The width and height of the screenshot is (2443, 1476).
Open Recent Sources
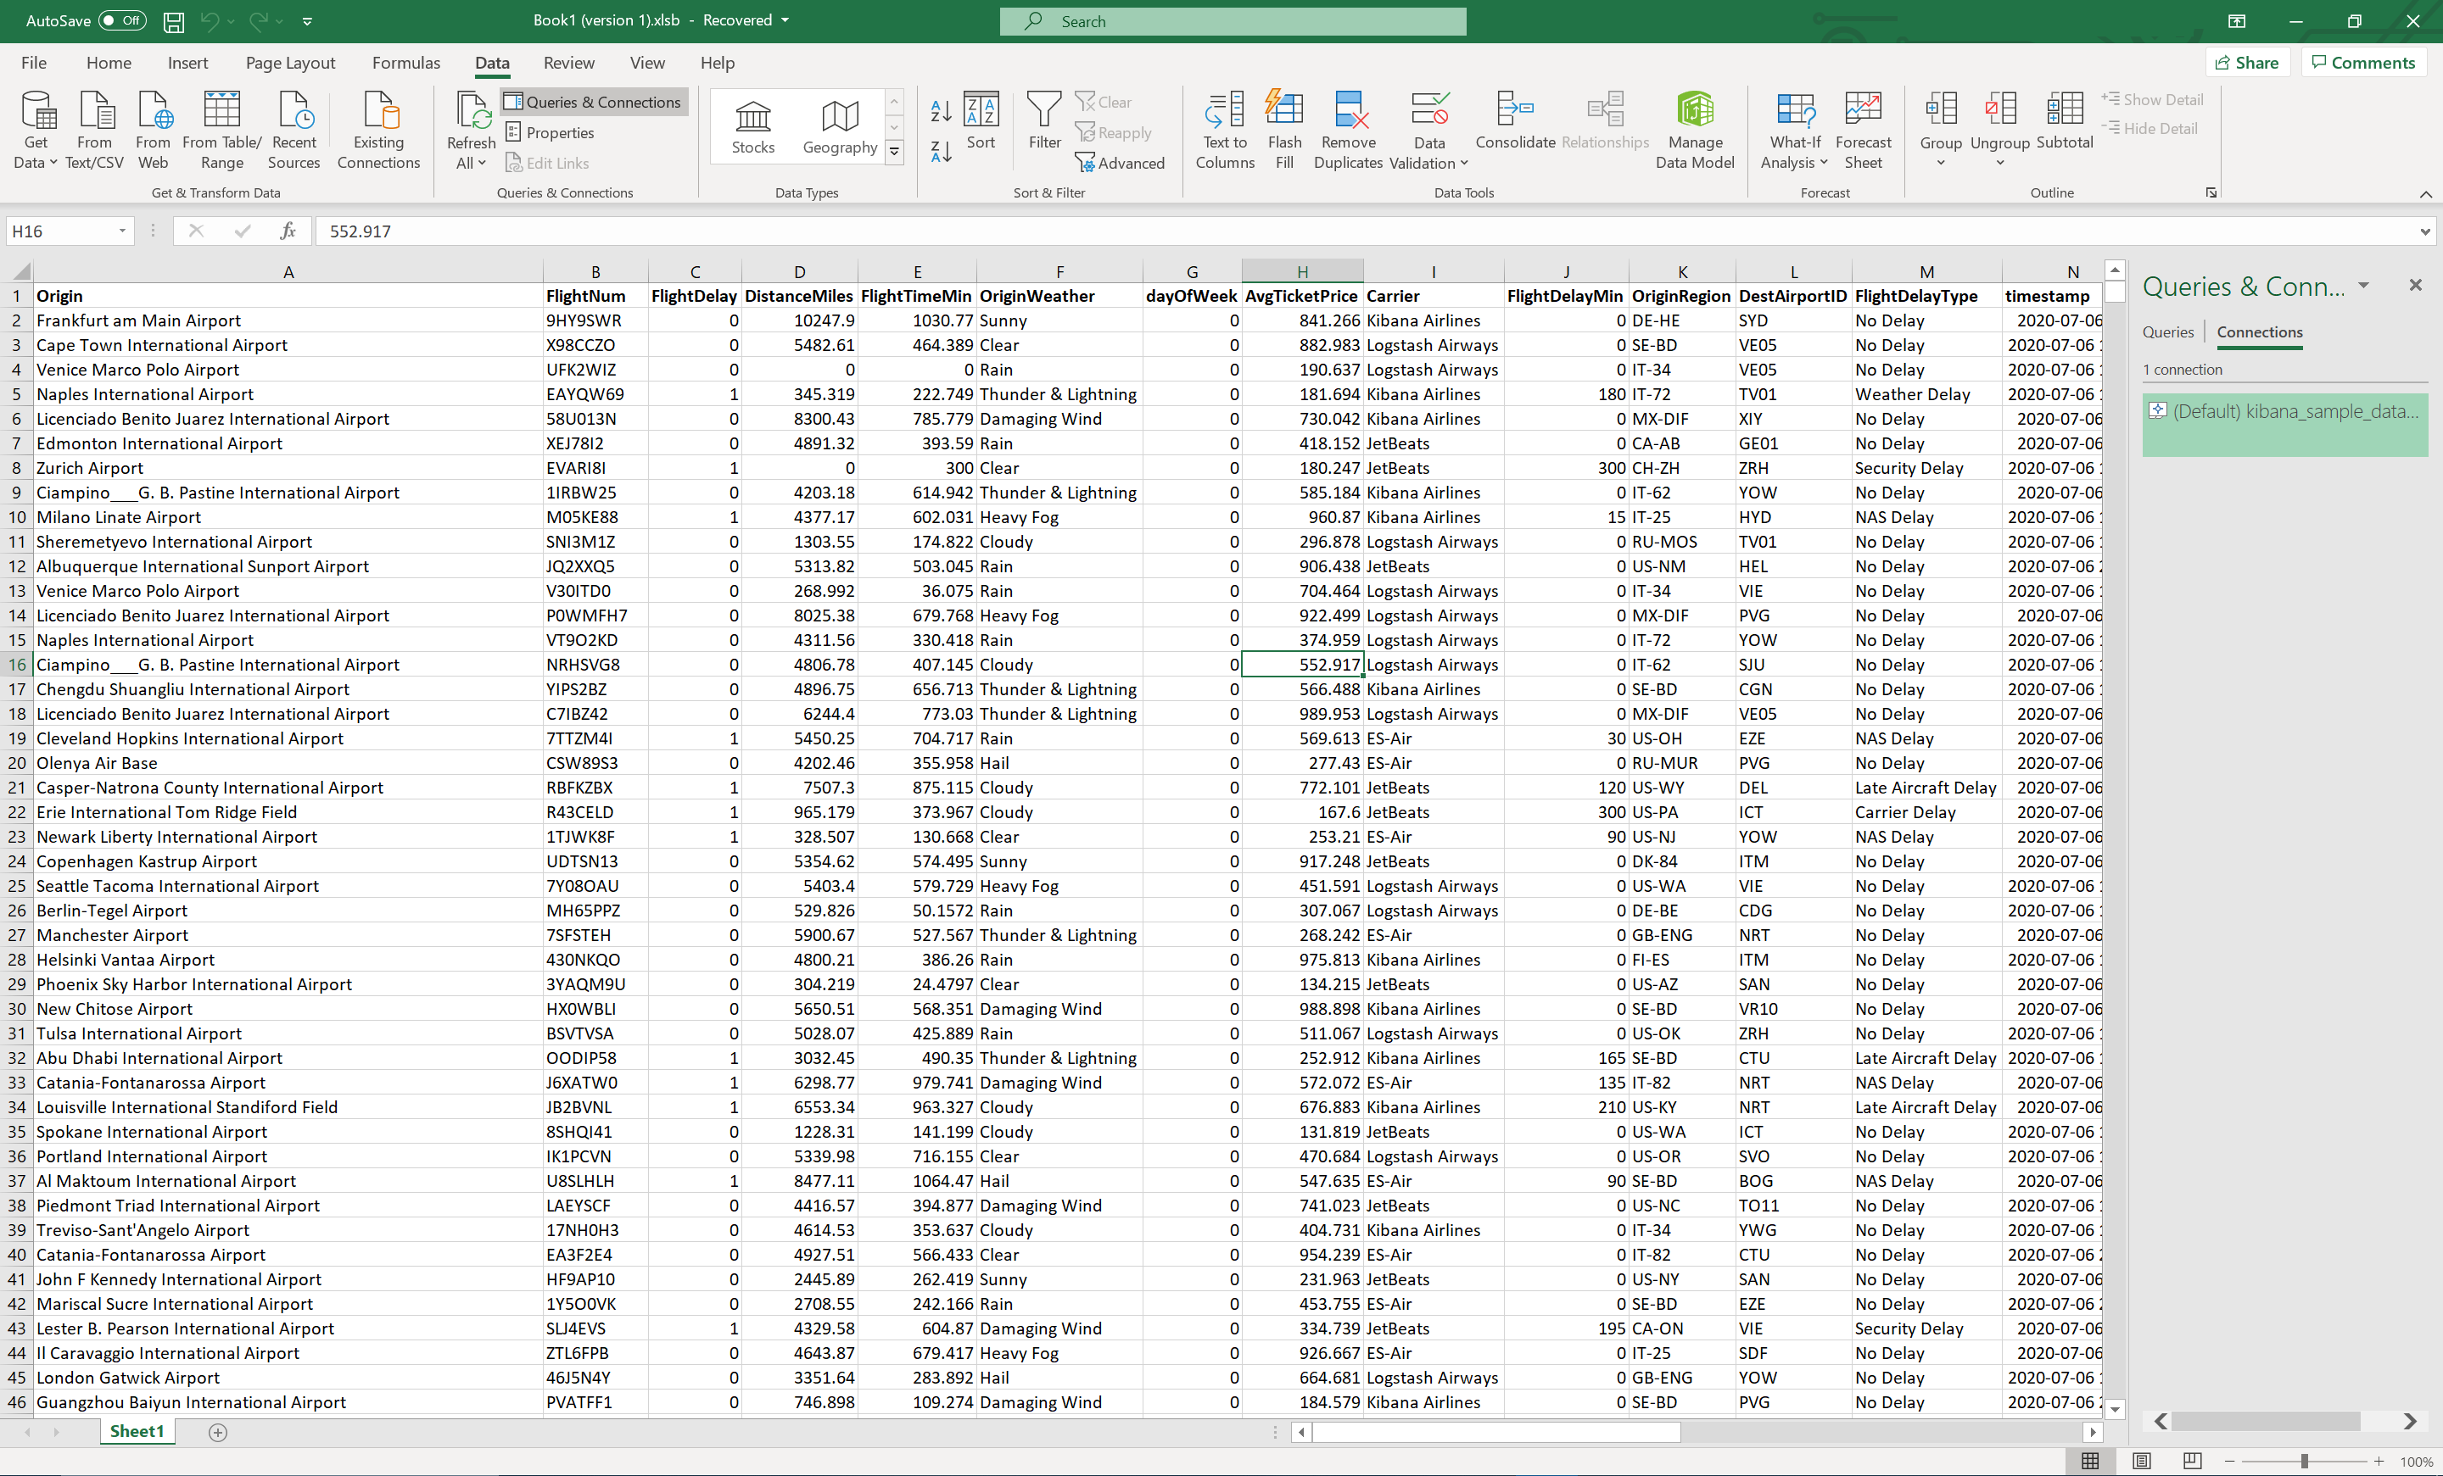point(293,129)
